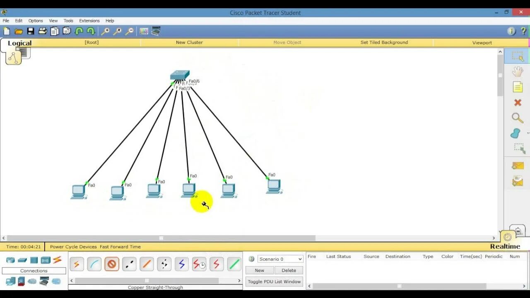Switch to the Realtime mode tab
The width and height of the screenshot is (530, 298).
[505, 246]
